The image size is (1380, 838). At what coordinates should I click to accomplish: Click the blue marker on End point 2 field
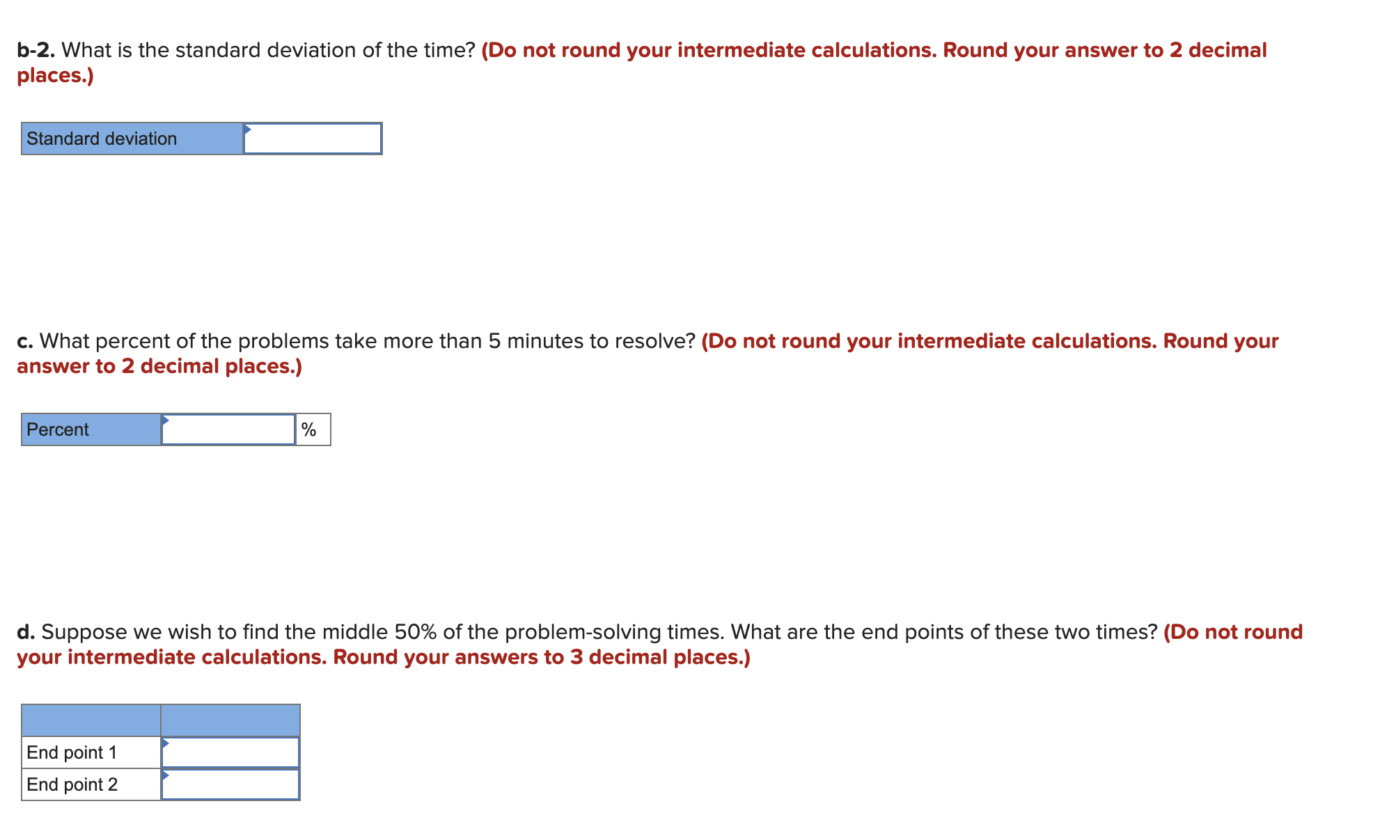click(166, 775)
